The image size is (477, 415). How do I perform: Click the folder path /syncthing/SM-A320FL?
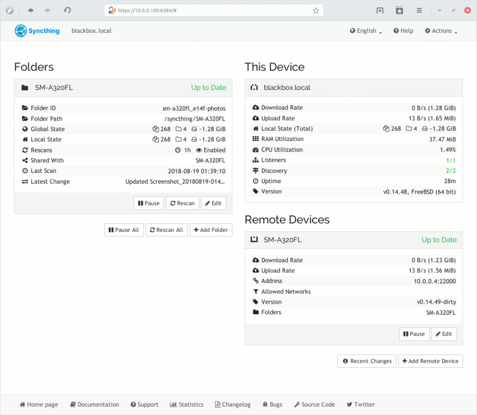coord(195,119)
